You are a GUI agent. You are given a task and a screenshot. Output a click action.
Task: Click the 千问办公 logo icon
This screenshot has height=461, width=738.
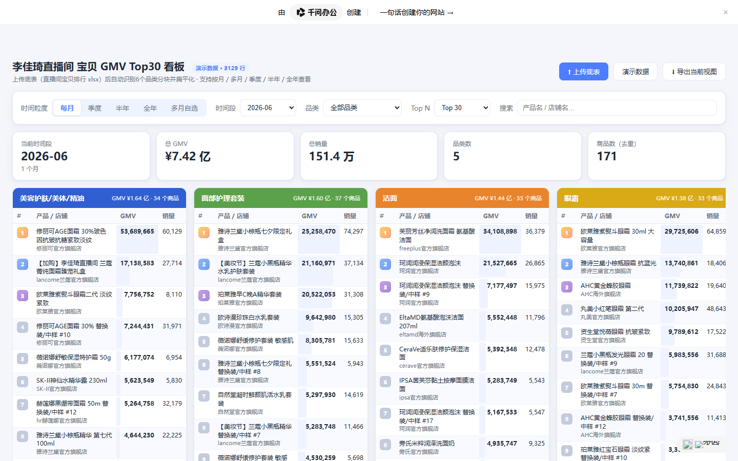pyautogui.click(x=301, y=12)
